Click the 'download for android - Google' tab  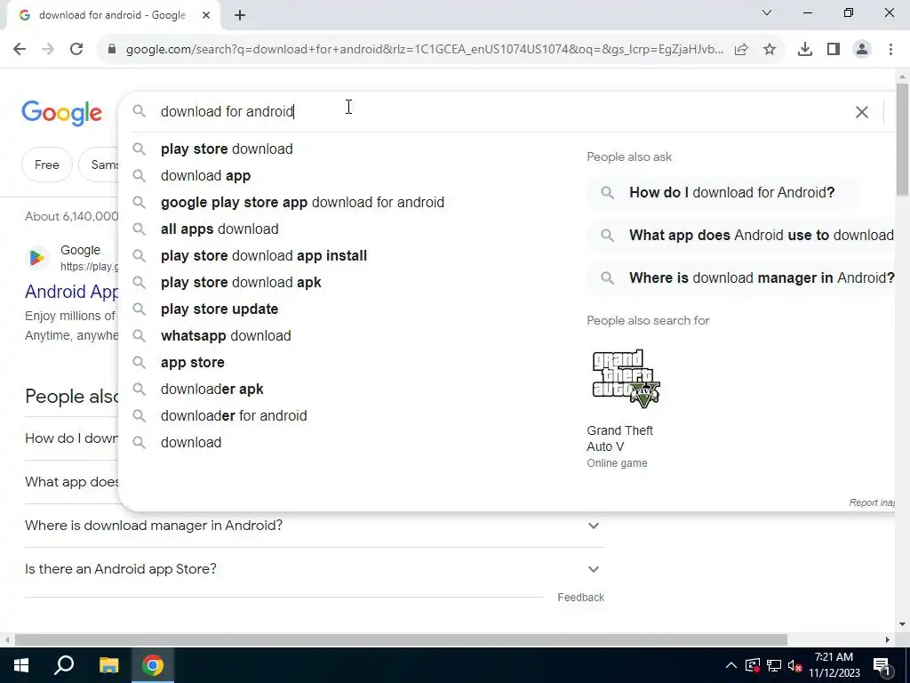click(x=114, y=16)
